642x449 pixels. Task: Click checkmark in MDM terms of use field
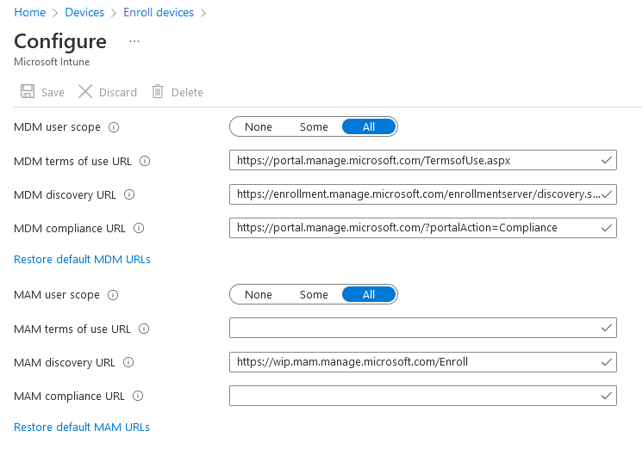607,160
